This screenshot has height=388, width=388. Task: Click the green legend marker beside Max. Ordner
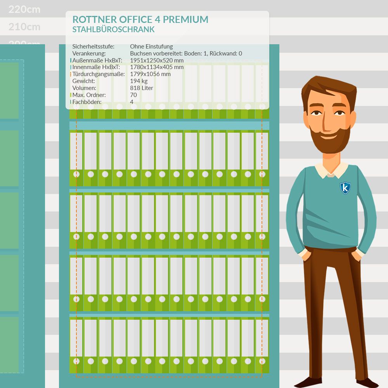coord(71,95)
